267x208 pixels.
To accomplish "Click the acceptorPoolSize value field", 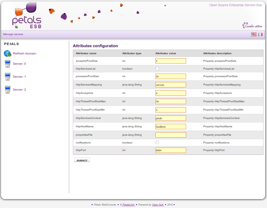I will 170,61.
